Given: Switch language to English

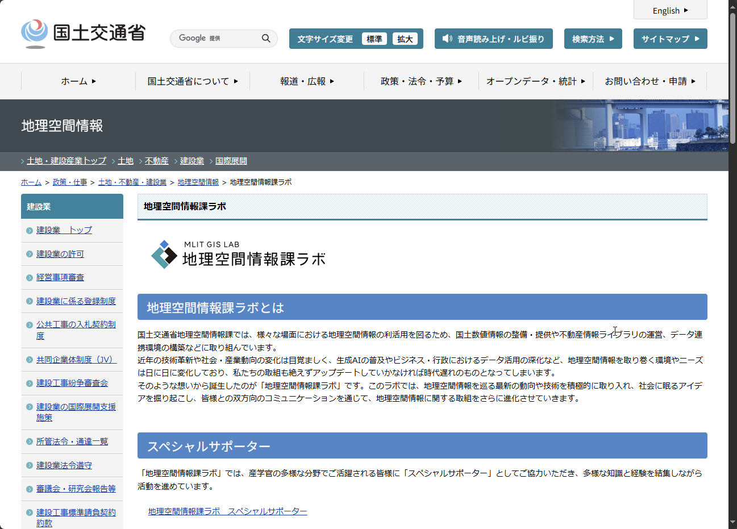Looking at the screenshot, I should click(670, 10).
